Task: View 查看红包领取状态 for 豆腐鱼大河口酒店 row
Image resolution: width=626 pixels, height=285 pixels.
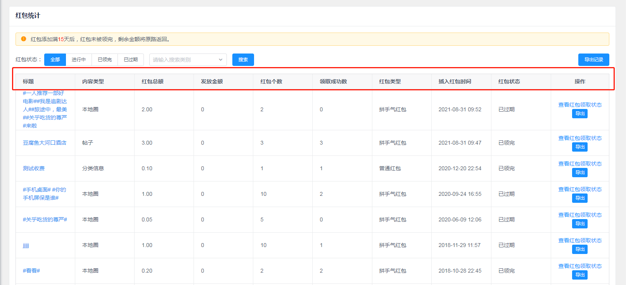Action: point(580,138)
